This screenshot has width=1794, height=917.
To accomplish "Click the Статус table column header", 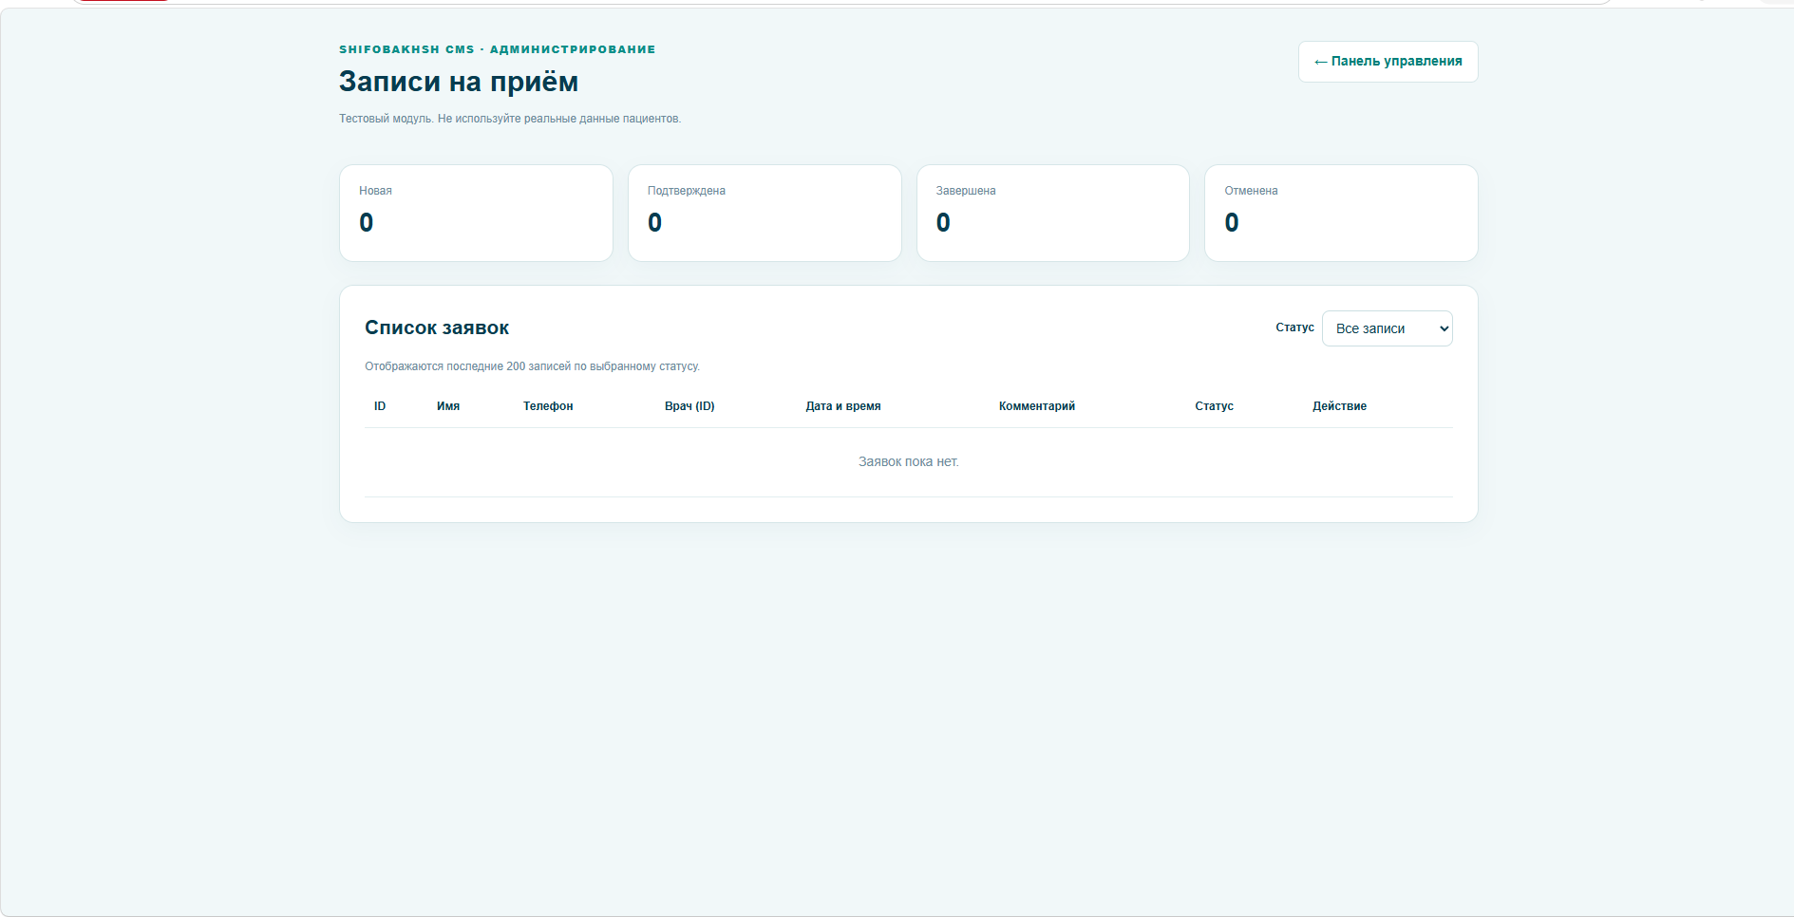I will coord(1214,406).
